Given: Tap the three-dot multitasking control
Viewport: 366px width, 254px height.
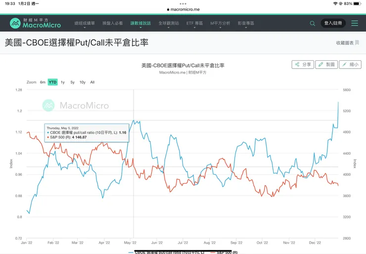Looking at the screenshot, I should click(x=183, y=4).
